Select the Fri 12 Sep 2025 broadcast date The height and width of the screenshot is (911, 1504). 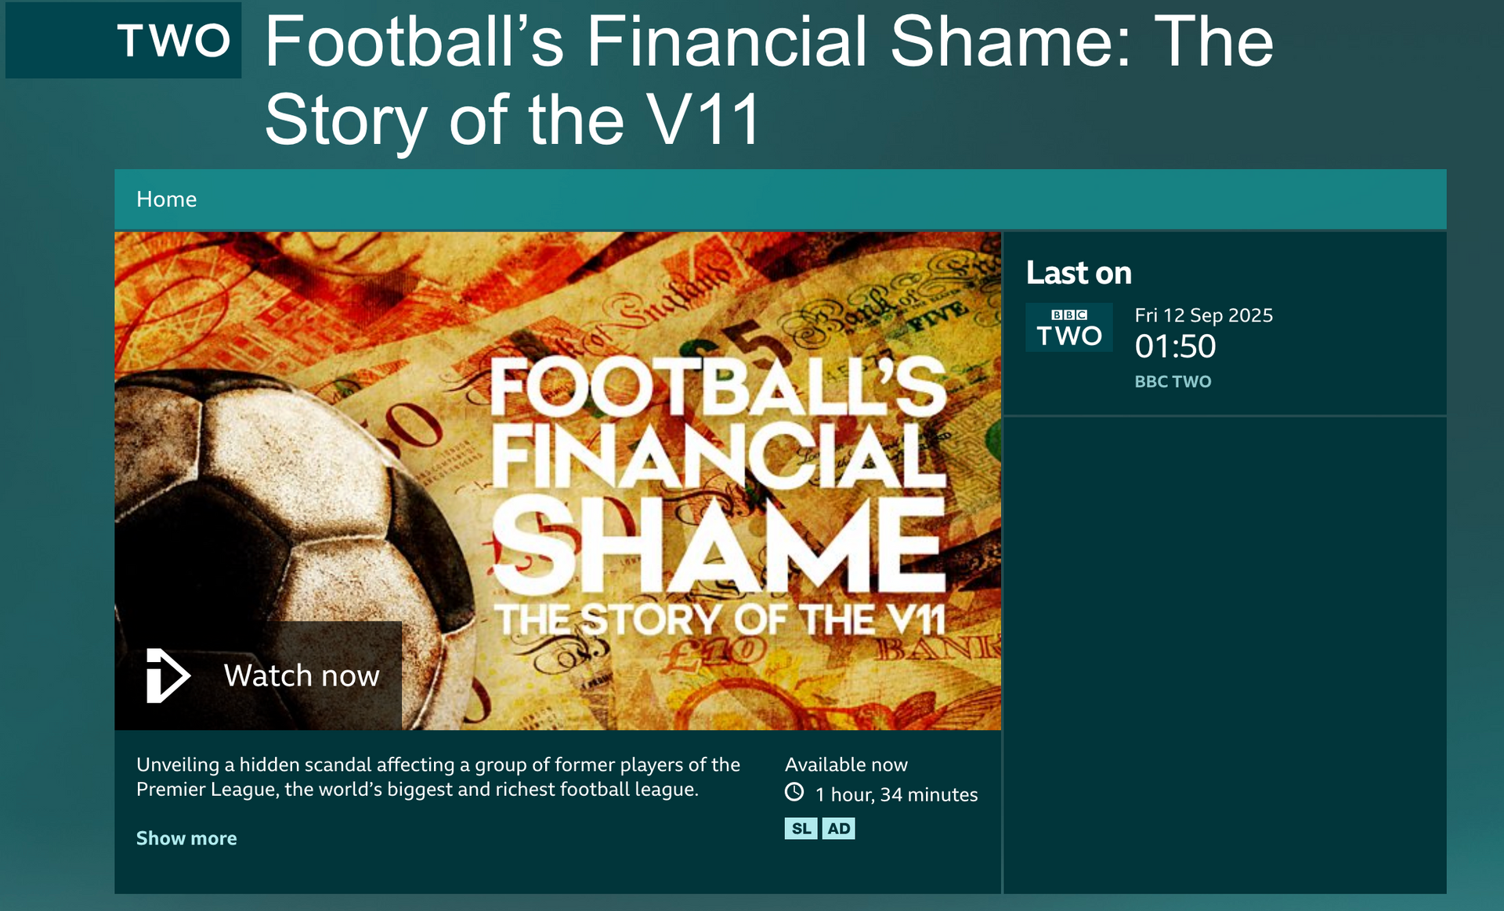1203,315
